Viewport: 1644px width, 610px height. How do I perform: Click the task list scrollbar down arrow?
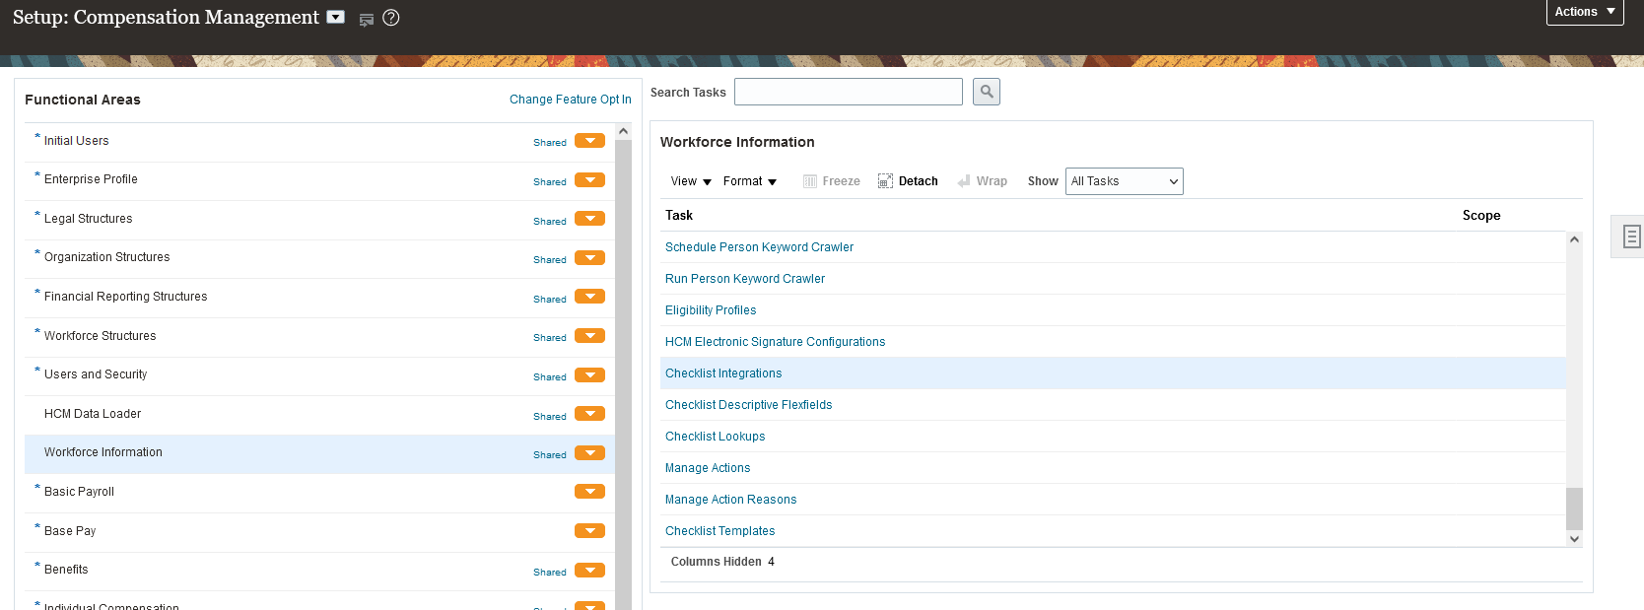pyautogui.click(x=1574, y=538)
